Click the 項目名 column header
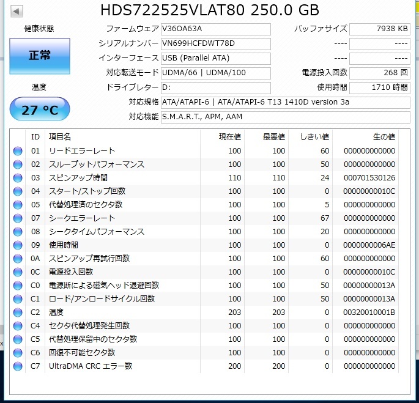Image resolution: width=419 pixels, height=403 pixels. (123, 137)
